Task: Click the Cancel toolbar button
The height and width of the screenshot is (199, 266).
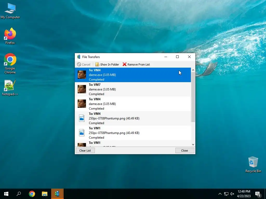Action: [x=84, y=65]
